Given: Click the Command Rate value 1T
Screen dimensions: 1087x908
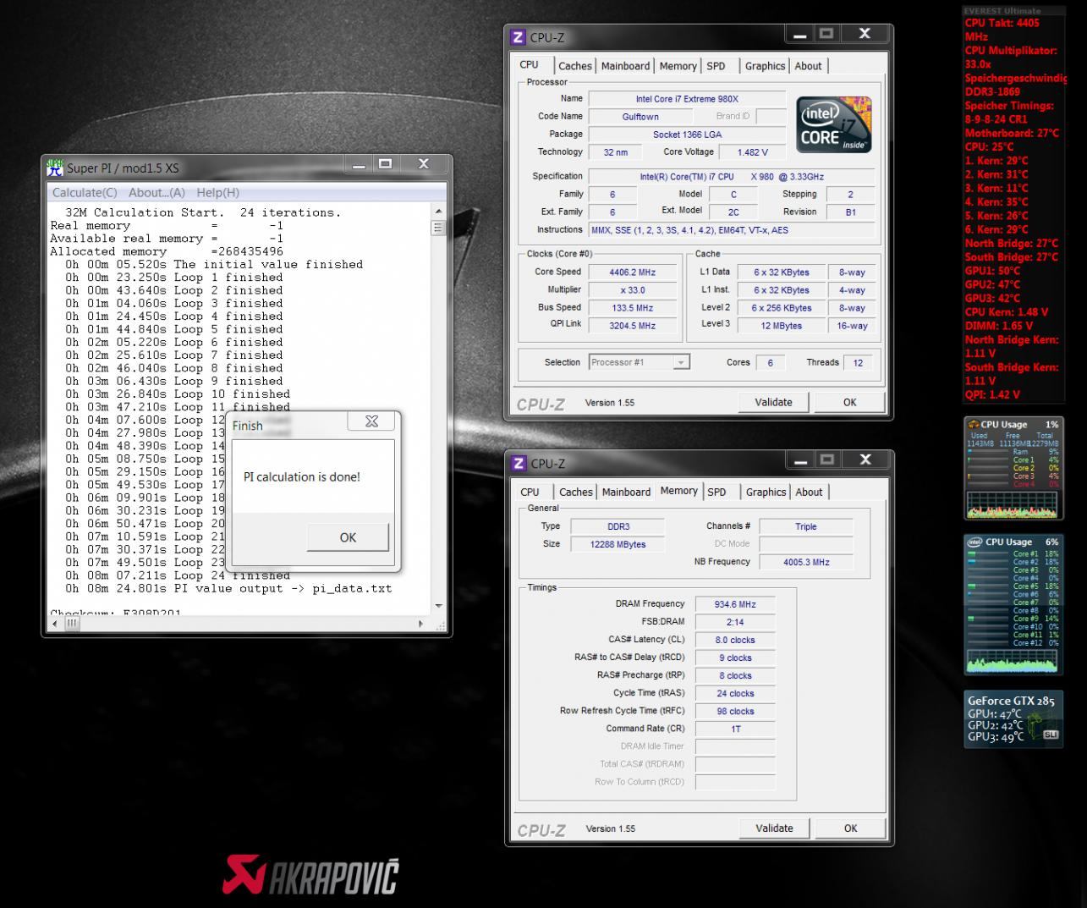Looking at the screenshot, I should point(735,729).
